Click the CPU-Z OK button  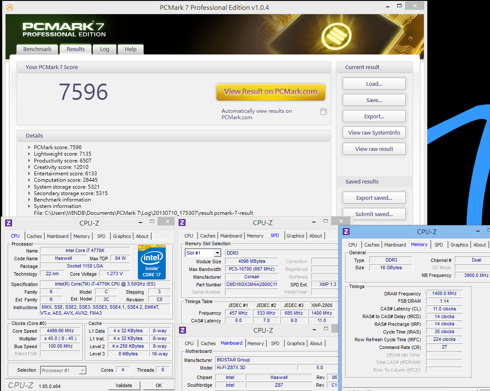point(158,385)
